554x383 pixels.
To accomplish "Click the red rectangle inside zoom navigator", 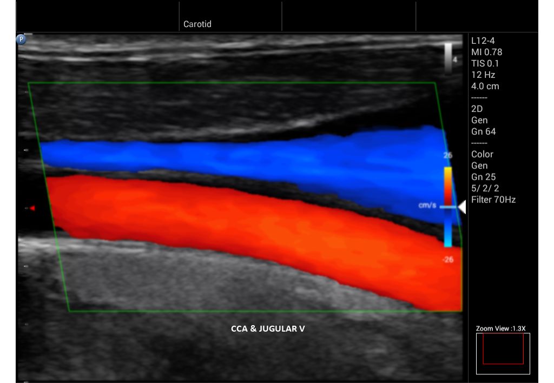I will [x=503, y=348].
